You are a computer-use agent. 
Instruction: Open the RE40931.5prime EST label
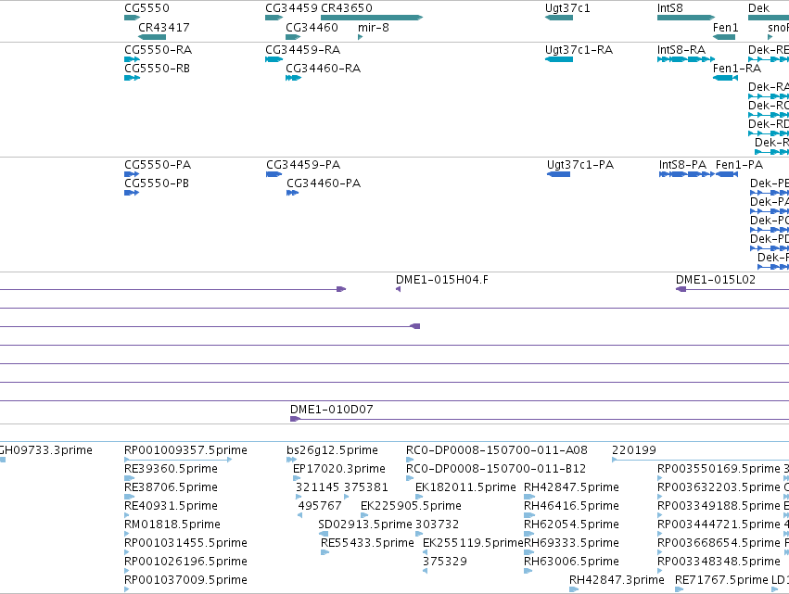172,506
